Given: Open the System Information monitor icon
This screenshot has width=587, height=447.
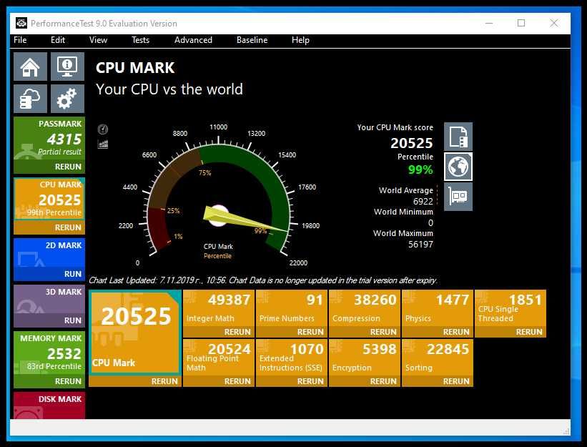Looking at the screenshot, I should click(67, 67).
